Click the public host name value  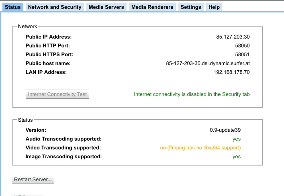(208, 63)
